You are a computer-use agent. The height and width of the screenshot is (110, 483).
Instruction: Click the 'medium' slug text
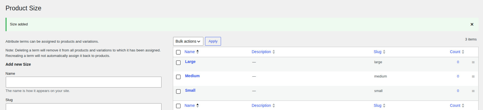(x=380, y=76)
